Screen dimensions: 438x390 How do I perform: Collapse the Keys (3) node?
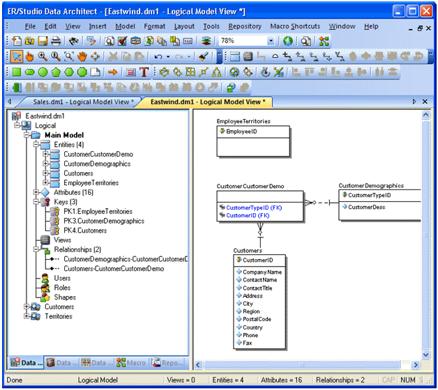[36, 202]
